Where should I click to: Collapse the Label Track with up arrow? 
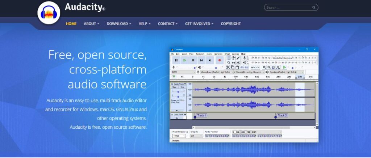tap(177, 118)
